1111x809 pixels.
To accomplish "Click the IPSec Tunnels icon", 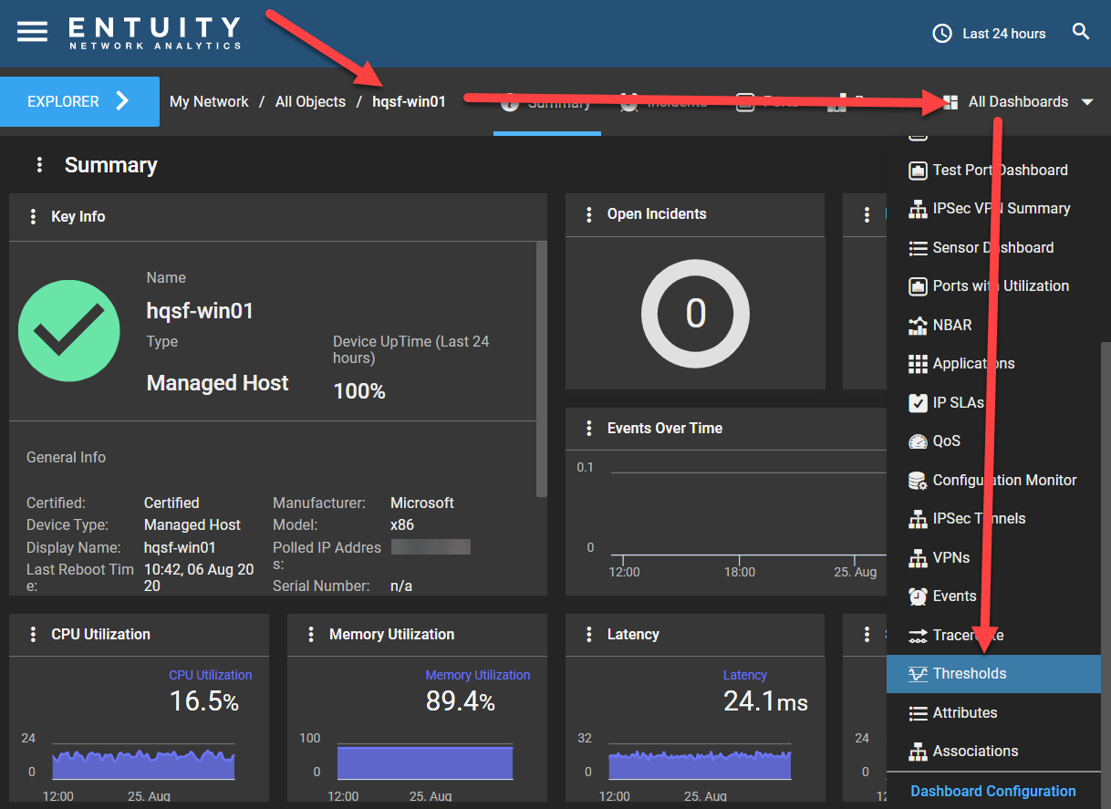I will (x=918, y=519).
